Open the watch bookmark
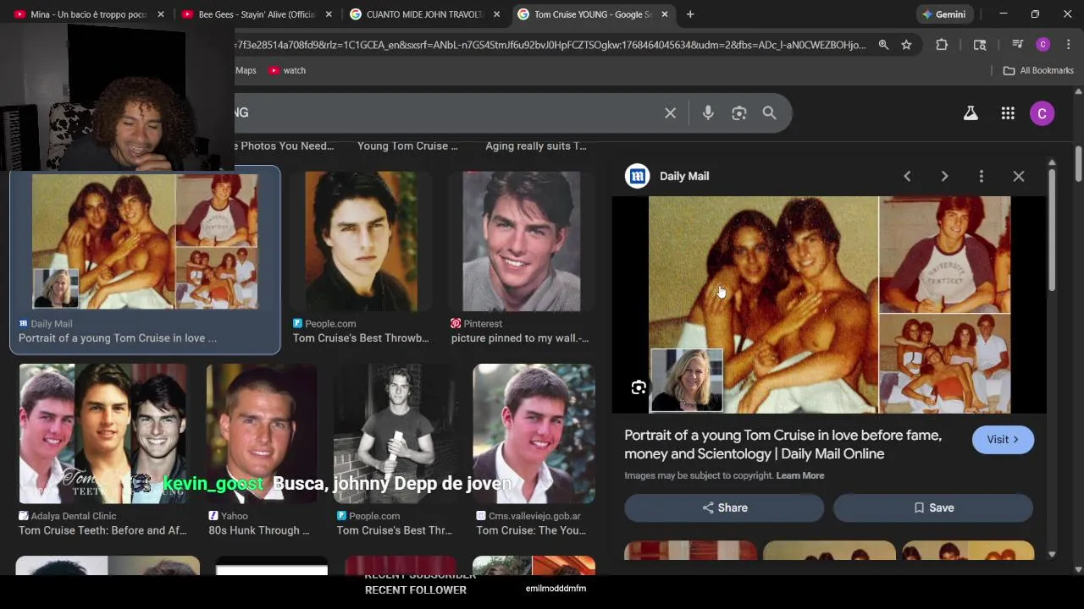Image resolution: width=1084 pixels, height=609 pixels. pyautogui.click(x=287, y=70)
